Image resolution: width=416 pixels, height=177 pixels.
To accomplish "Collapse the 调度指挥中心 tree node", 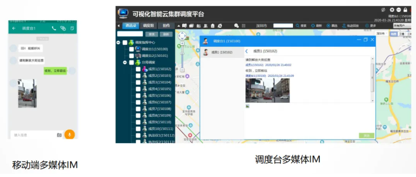I will click(x=119, y=42).
